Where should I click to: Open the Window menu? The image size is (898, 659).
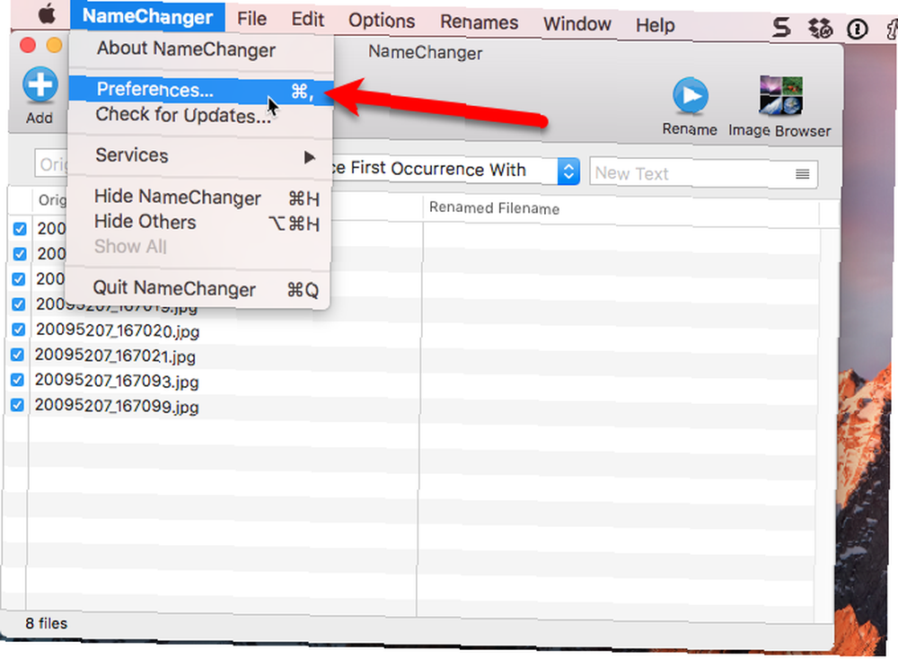(x=577, y=24)
